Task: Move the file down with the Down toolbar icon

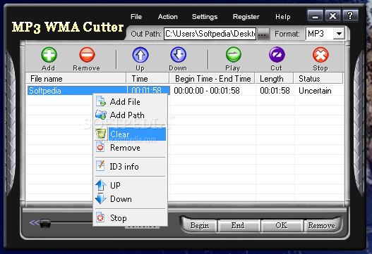Action: pyautogui.click(x=178, y=55)
